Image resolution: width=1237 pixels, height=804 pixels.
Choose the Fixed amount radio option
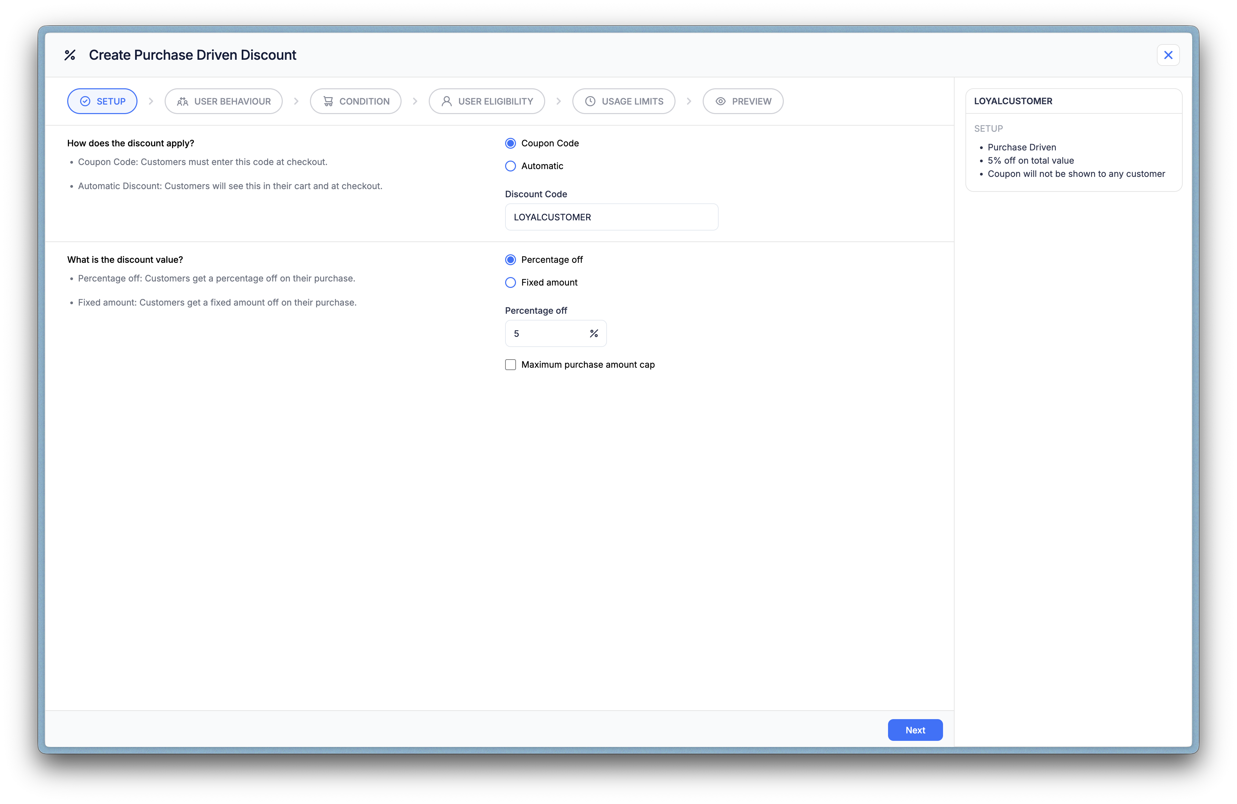click(511, 282)
